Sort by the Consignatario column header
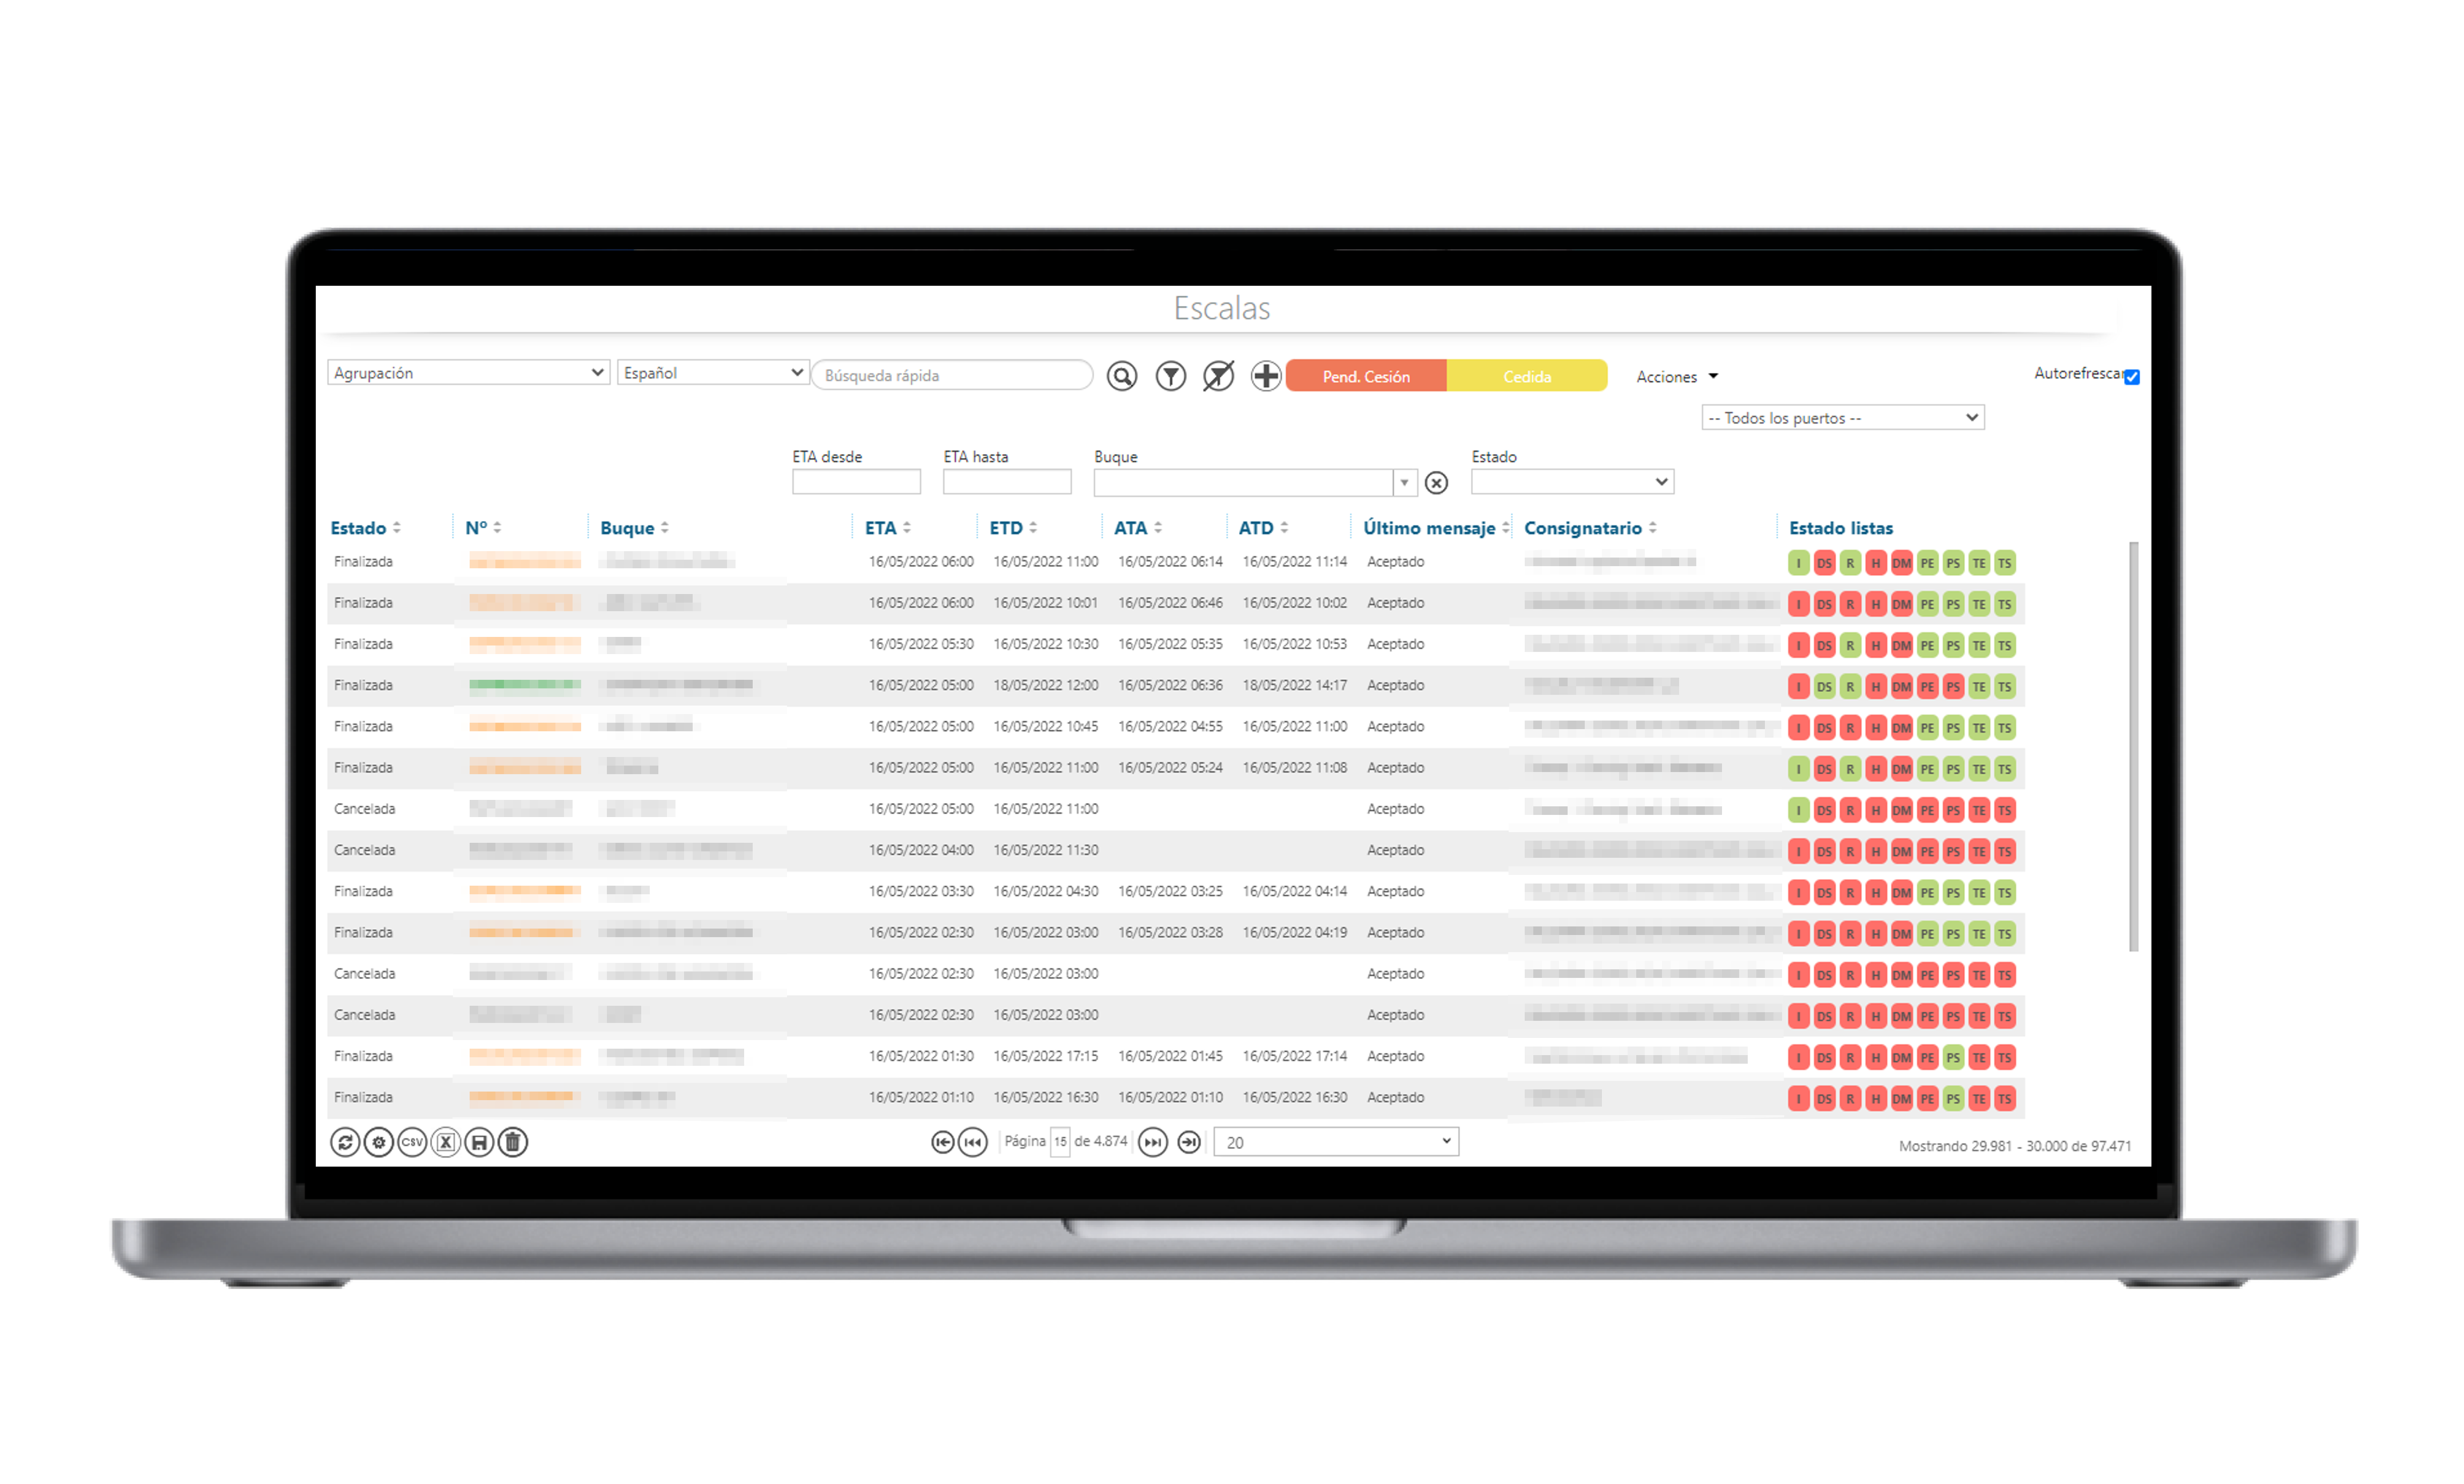This screenshot has height=1484, width=2464. pyautogui.click(x=1583, y=528)
